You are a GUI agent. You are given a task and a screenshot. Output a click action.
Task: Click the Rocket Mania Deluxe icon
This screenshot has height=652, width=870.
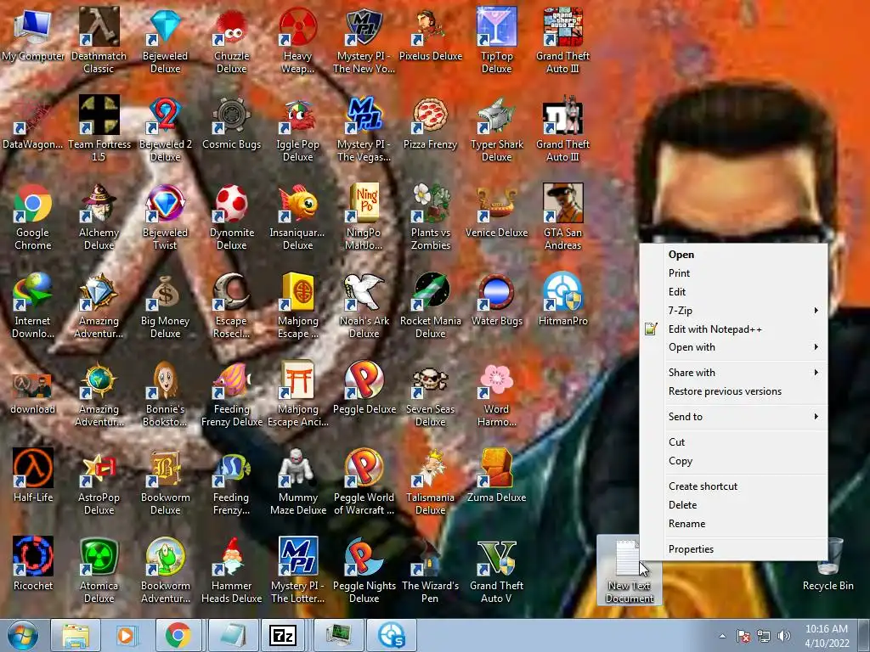431,305
